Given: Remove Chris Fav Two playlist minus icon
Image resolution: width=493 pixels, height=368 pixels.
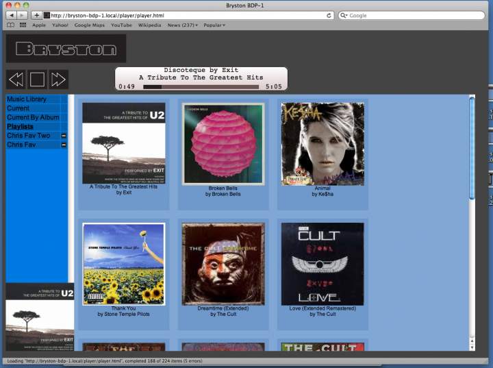Looking at the screenshot, I should 64,136.
